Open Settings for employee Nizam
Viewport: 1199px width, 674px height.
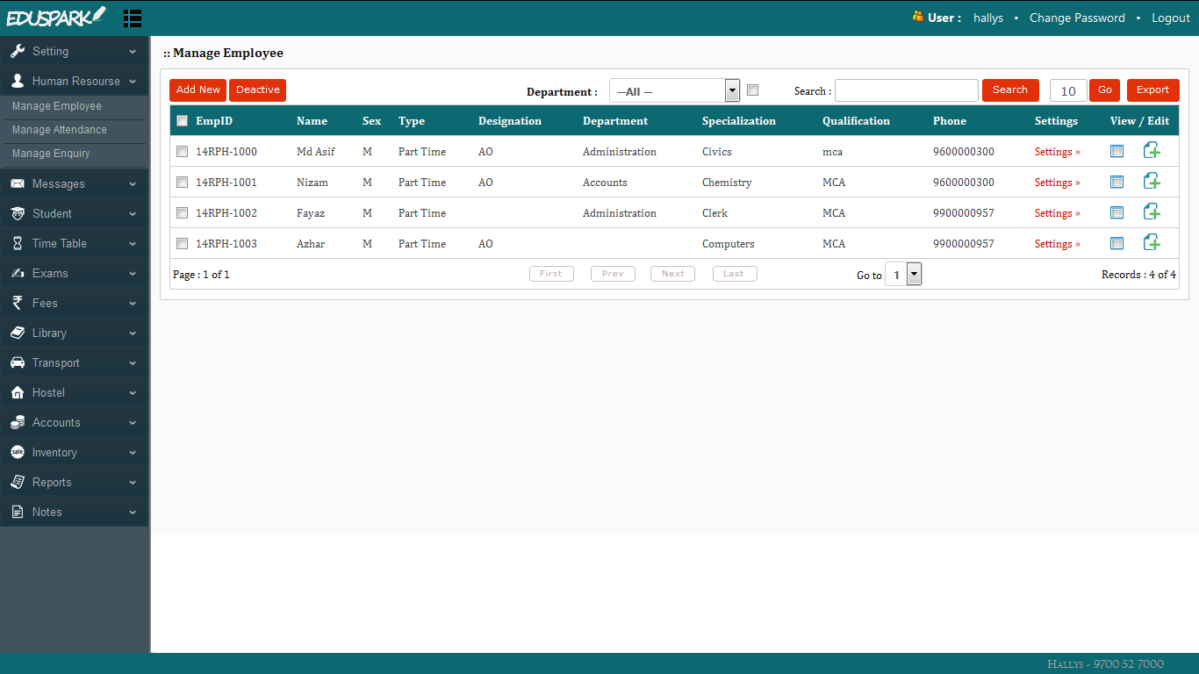(x=1056, y=182)
